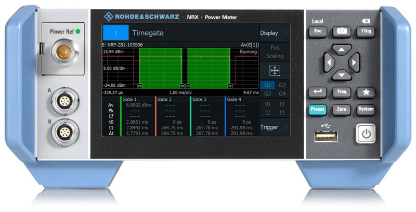The image size is (416, 212).
Task: Click sensor connector A
Action: coord(64,101)
